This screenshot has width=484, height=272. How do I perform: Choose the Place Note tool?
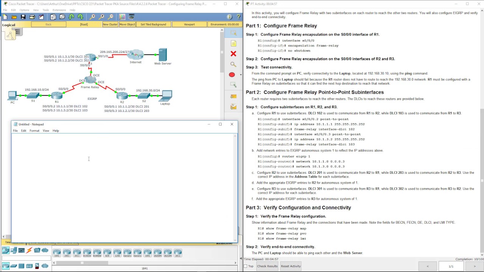[x=233, y=43]
